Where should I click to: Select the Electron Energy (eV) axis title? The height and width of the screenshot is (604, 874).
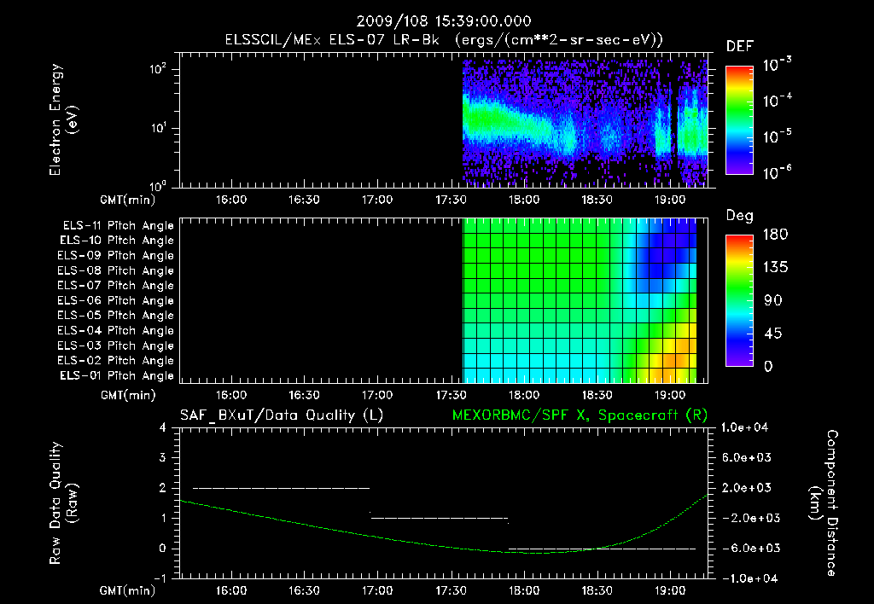coord(63,119)
